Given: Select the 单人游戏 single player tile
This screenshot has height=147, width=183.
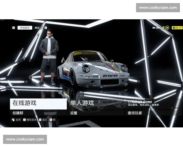Looking at the screenshot, I should click(96, 103).
